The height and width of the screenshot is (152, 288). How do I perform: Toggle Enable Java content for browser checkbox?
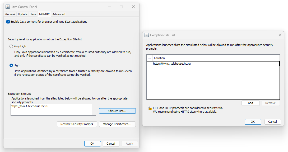pos(8,22)
